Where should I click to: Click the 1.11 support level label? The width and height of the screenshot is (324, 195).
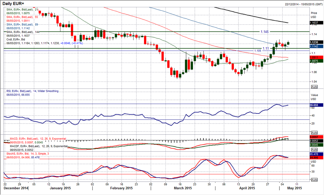click(266, 48)
